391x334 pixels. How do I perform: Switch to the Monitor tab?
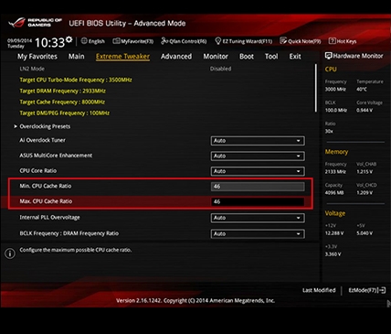[x=216, y=57]
